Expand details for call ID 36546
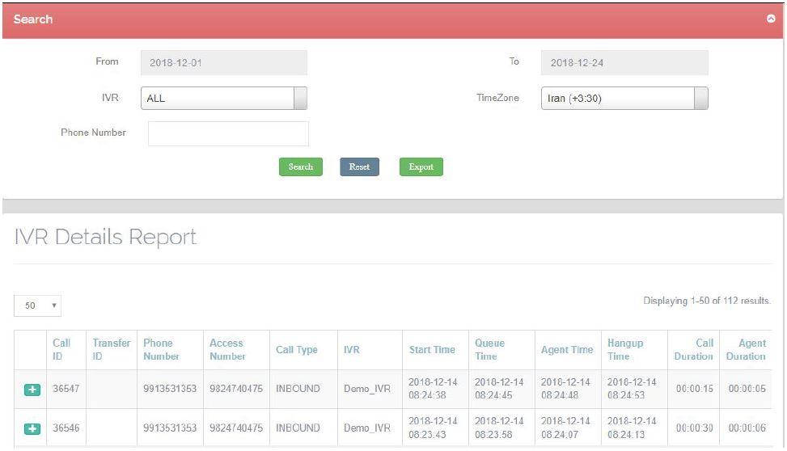The height and width of the screenshot is (451, 787). point(32,428)
